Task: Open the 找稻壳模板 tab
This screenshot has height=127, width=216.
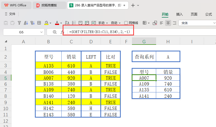Action: click(49, 5)
